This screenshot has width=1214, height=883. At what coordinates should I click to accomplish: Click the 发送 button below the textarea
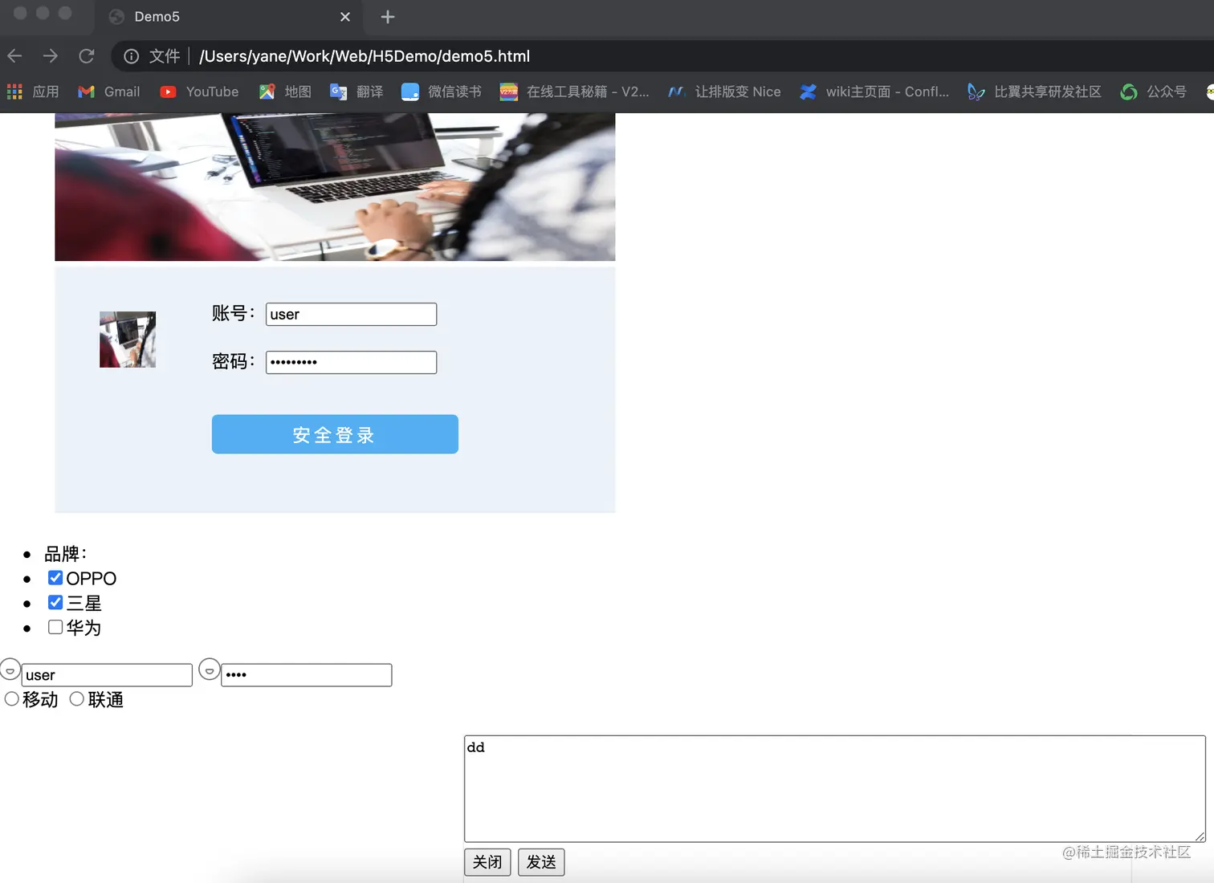(540, 862)
